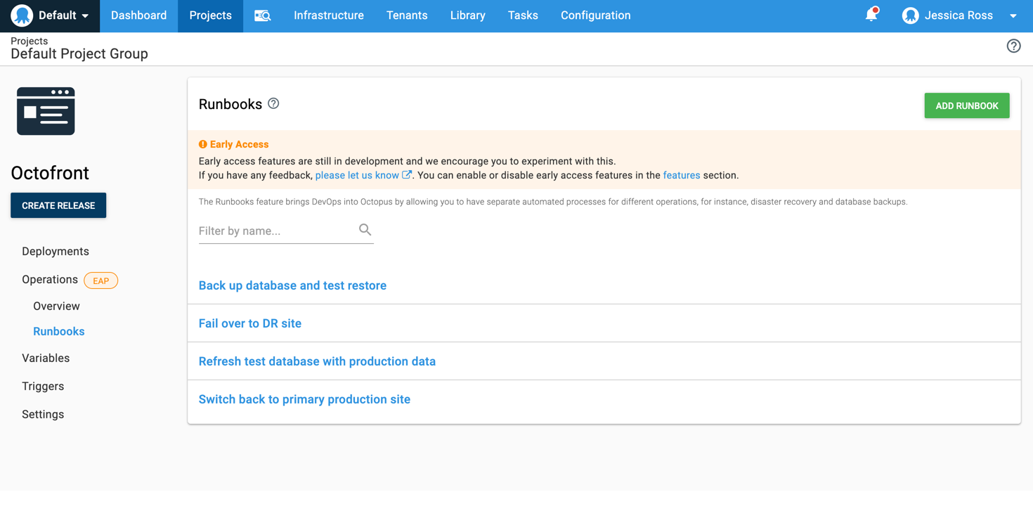
Task: Switch to the Infrastructure tab
Action: coord(328,15)
